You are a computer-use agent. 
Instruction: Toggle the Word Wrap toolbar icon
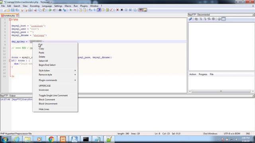tap(90, 10)
